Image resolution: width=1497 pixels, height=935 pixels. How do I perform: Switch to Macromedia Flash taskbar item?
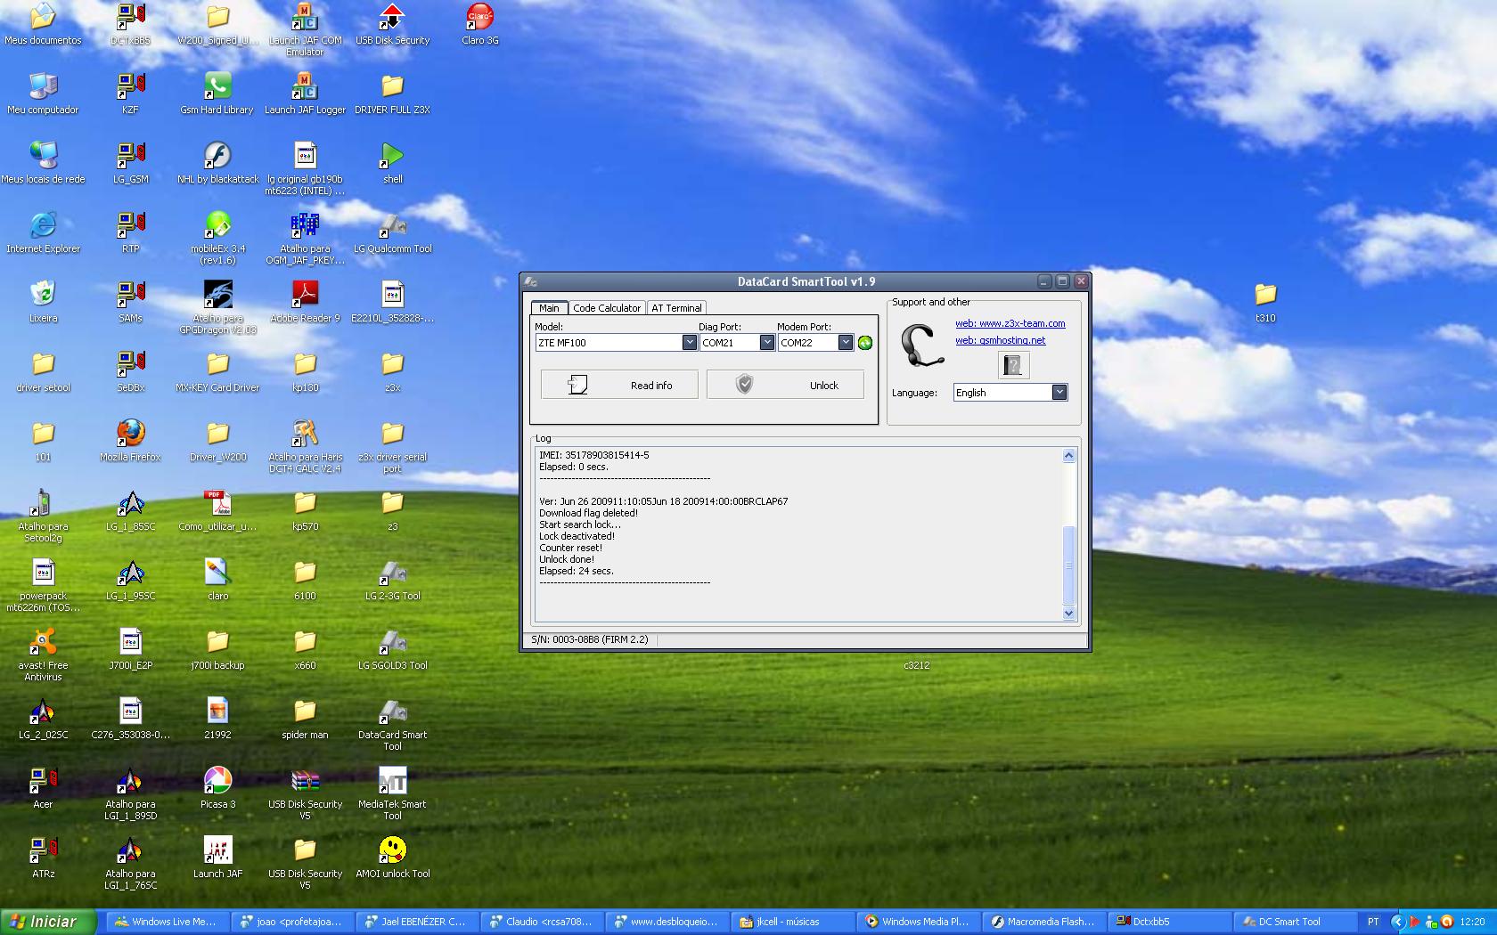[1044, 922]
